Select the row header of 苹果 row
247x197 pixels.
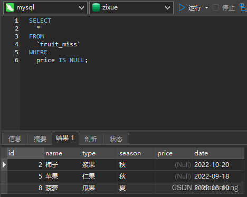(x=4, y=176)
